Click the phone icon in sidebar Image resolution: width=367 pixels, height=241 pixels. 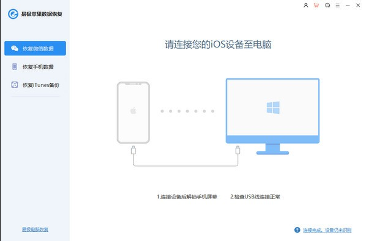pyautogui.click(x=15, y=67)
